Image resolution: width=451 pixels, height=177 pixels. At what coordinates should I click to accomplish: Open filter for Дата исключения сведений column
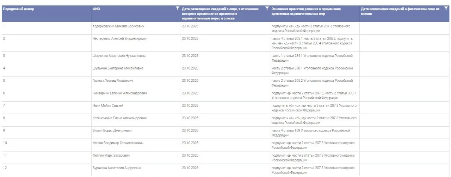point(446,8)
